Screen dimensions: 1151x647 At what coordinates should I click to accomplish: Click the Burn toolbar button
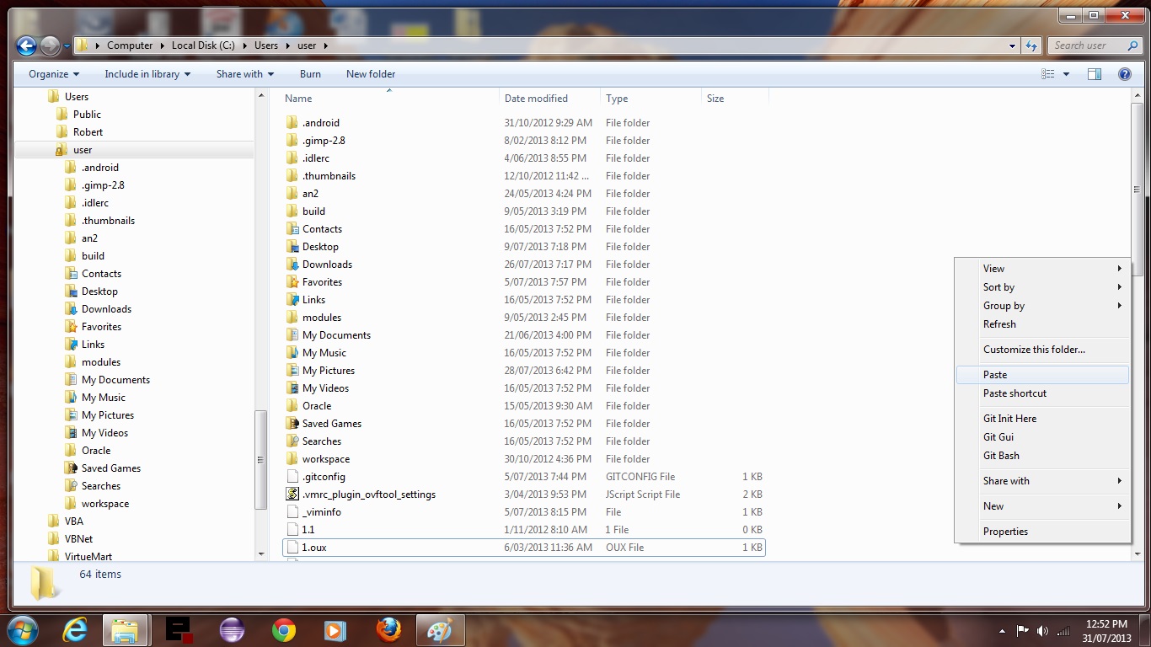point(310,74)
